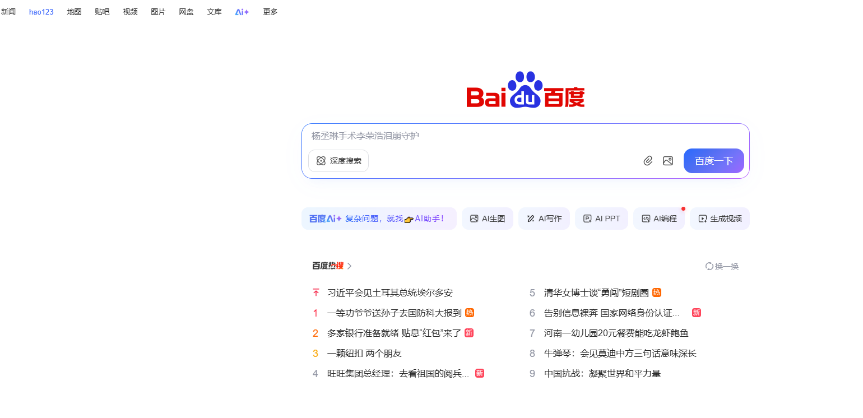The height and width of the screenshot is (418, 863).
Task: Open hot search 旺旺集团总经理：去看祖国的阅兵
Action: (398, 373)
